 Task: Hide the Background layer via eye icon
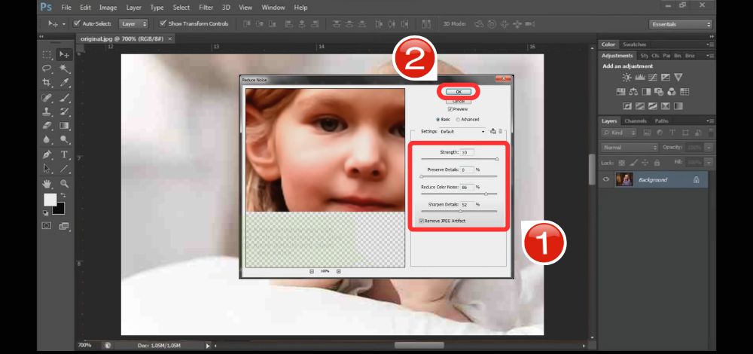(x=606, y=180)
